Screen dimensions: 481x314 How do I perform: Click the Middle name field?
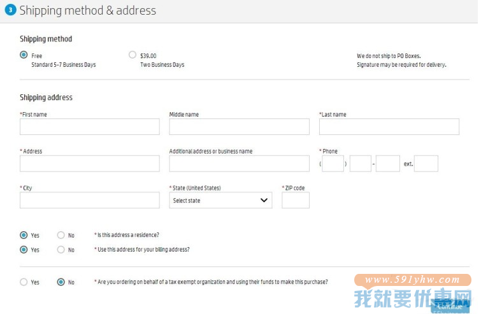coord(240,127)
